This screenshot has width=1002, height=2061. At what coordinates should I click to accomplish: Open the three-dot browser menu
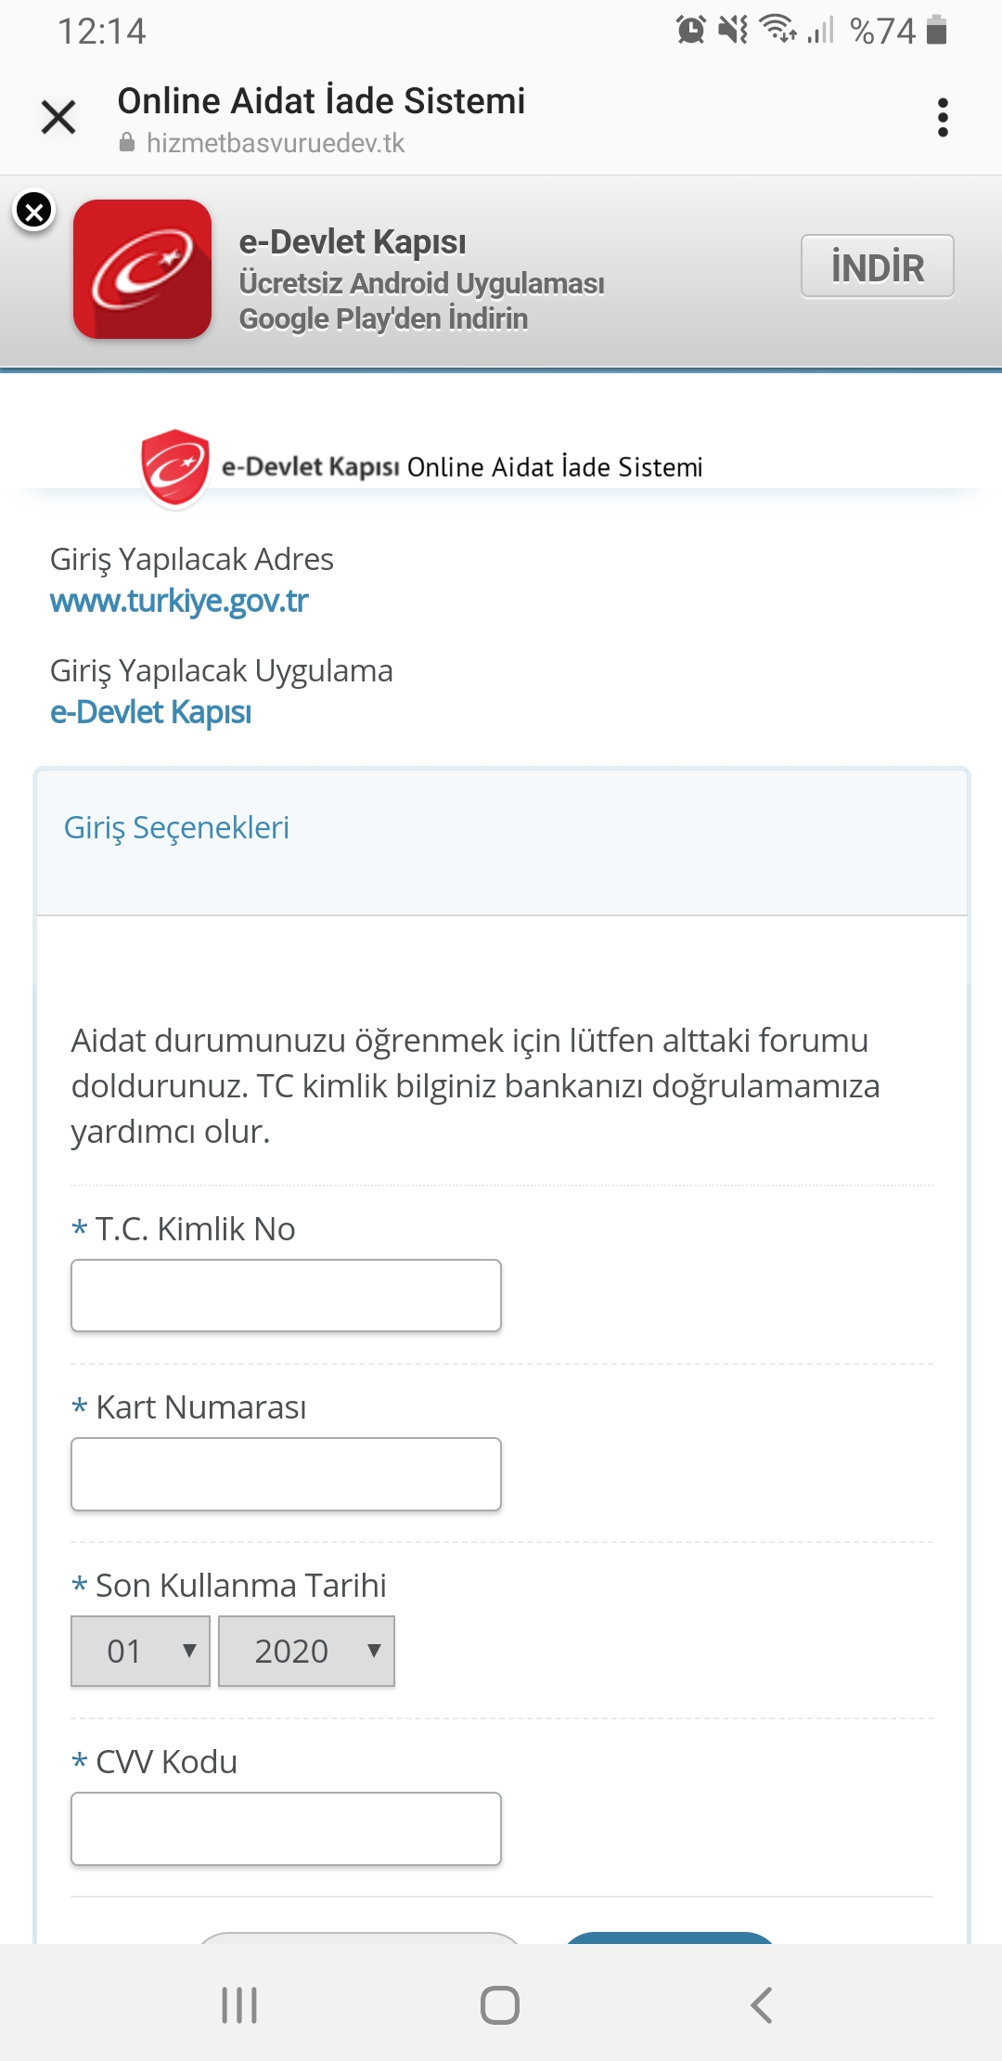click(x=943, y=118)
